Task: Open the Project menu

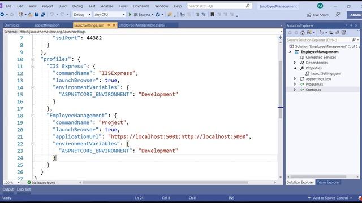Action: [x=48, y=6]
